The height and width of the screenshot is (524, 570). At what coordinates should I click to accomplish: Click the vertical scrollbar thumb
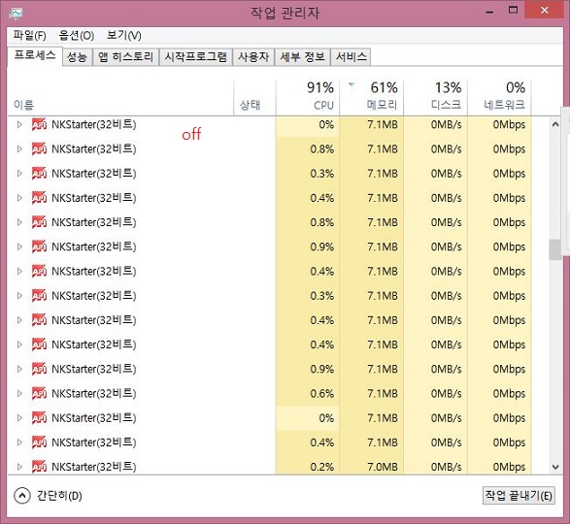555,249
